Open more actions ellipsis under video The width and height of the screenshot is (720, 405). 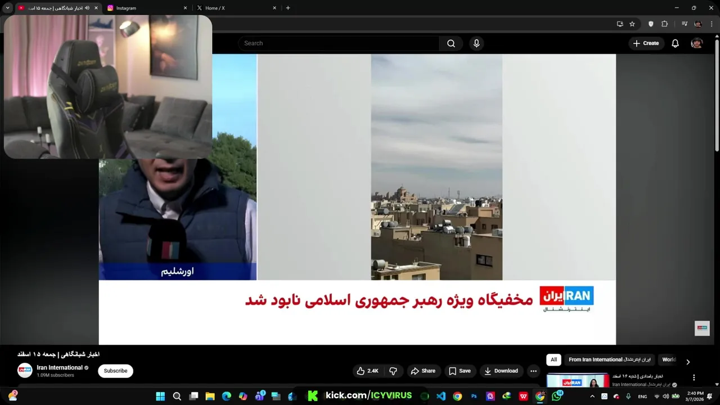[x=533, y=371]
